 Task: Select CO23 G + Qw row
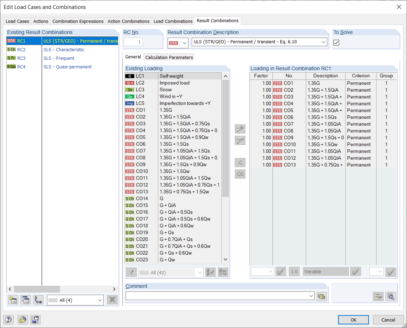click(x=173, y=260)
